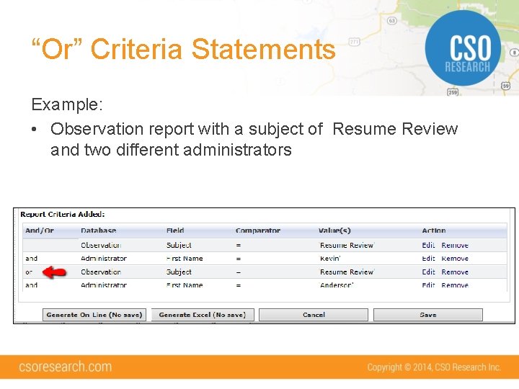
Task: Click the And/Or column header
Action: [x=40, y=231]
